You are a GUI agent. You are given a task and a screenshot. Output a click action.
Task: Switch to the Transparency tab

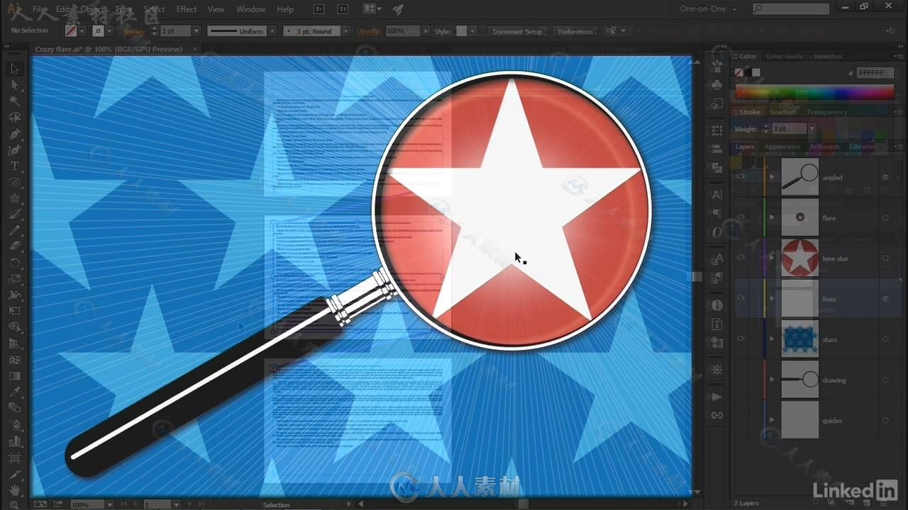click(x=826, y=112)
